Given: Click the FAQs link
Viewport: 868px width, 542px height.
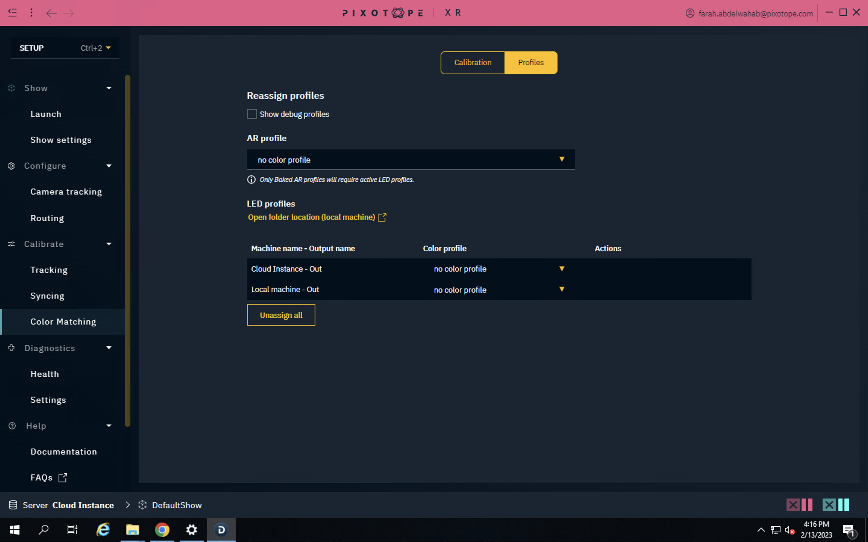Looking at the screenshot, I should [41, 478].
